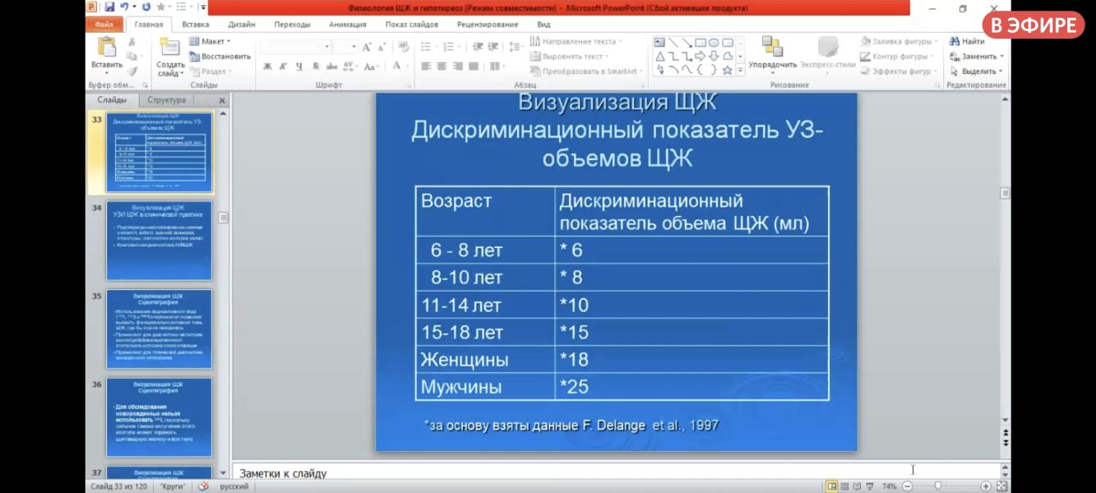Select the star shape in gallery
This screenshot has height=493, width=1096.
click(x=727, y=71)
